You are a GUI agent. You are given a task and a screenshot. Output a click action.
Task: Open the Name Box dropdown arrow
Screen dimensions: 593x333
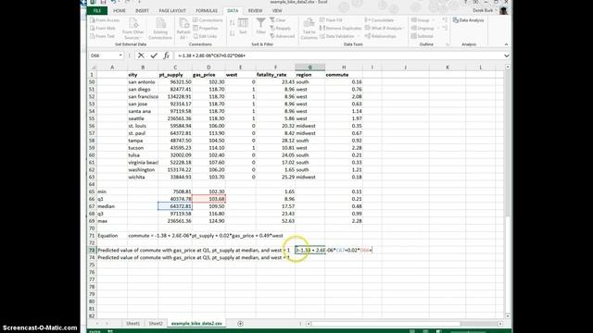pyautogui.click(x=120, y=55)
